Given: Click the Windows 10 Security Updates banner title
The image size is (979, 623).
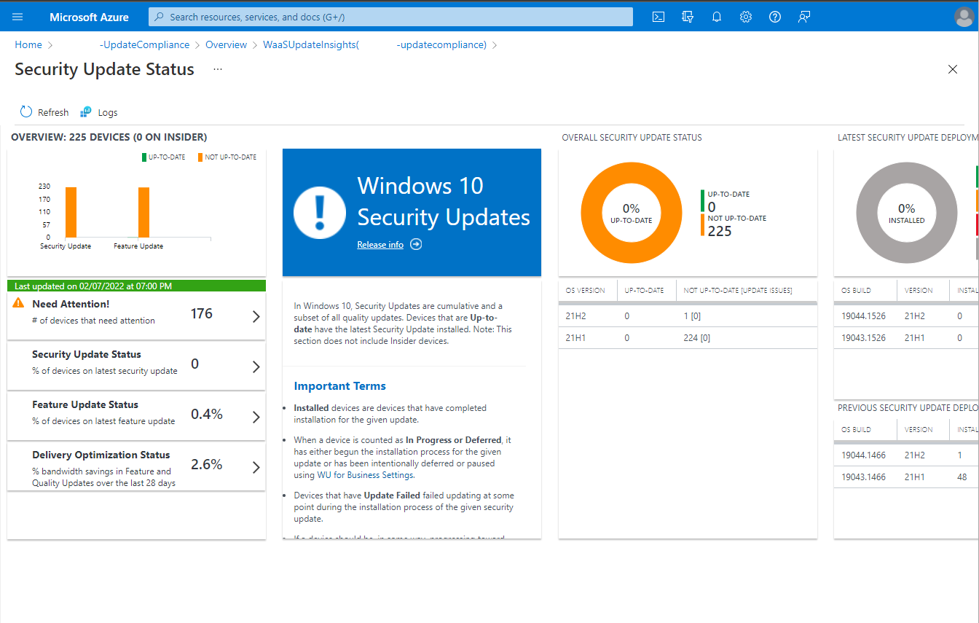Looking at the screenshot, I should [444, 201].
